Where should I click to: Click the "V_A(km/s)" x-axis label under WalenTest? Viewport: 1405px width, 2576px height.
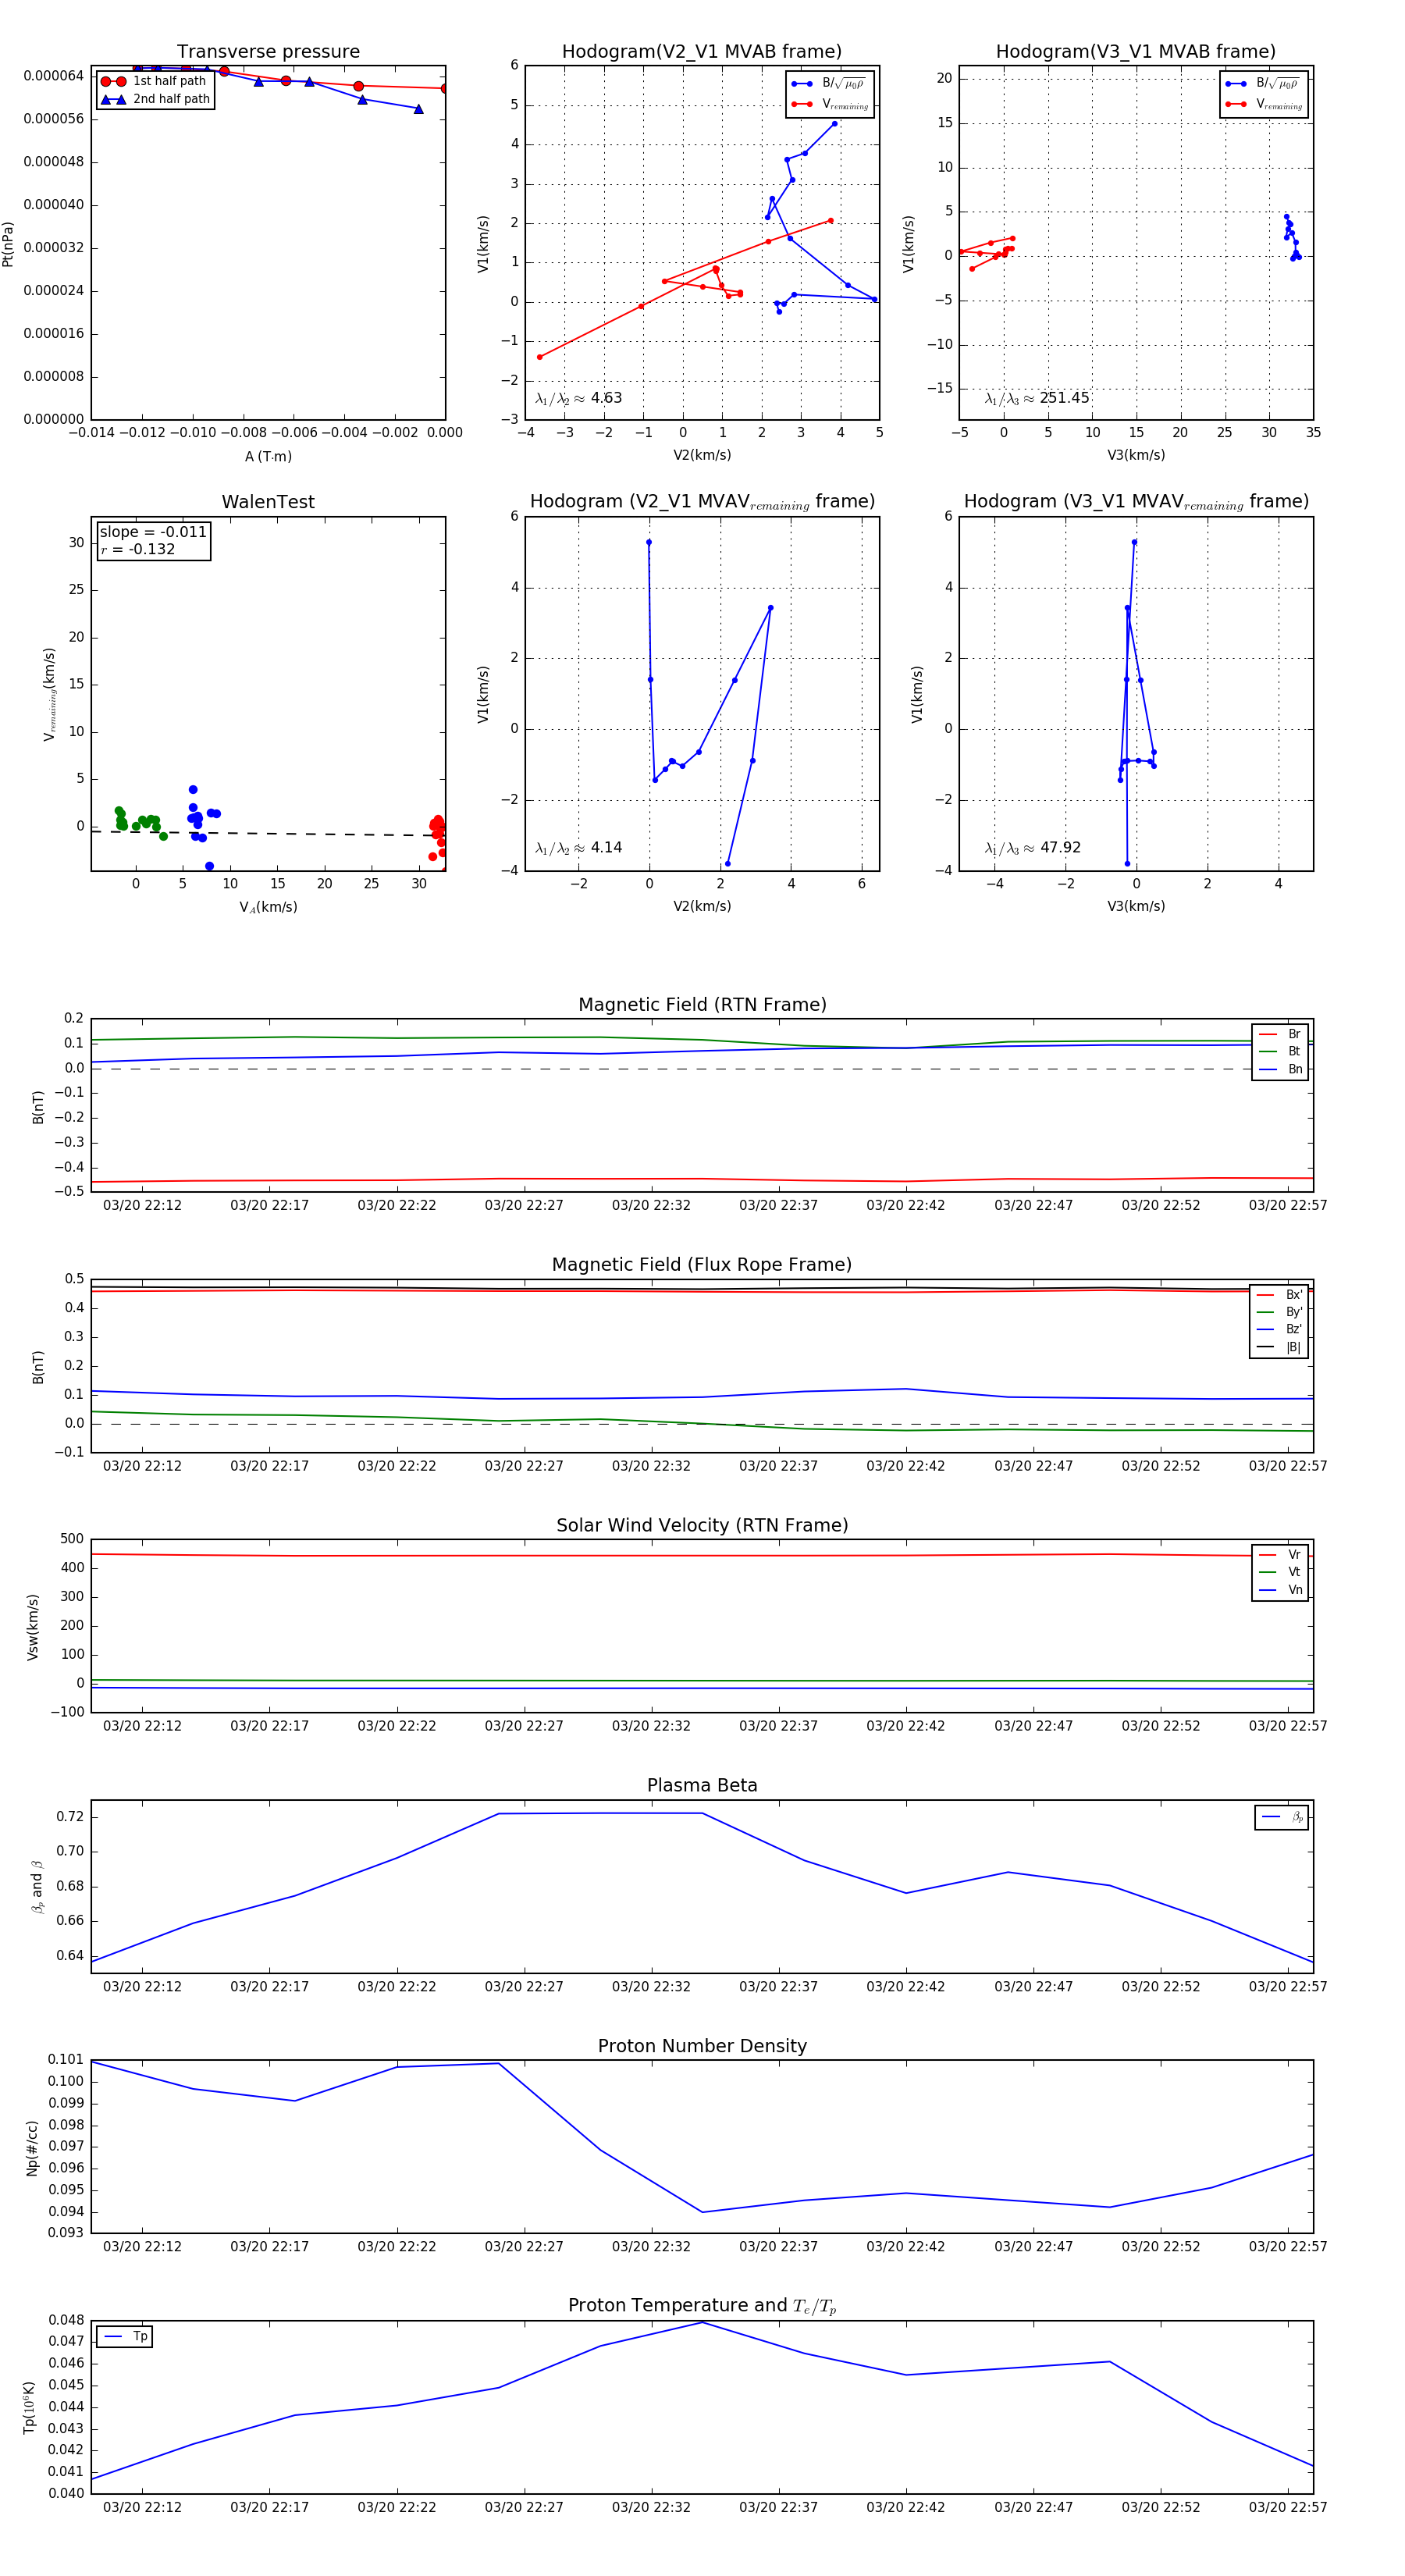click(x=268, y=907)
